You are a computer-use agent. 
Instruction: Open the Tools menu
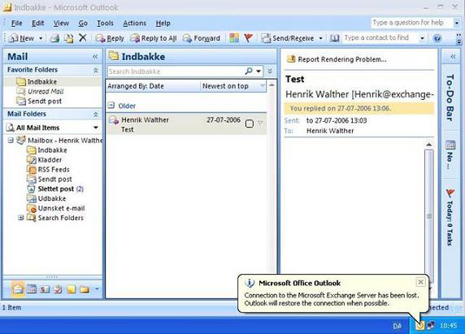(x=106, y=23)
